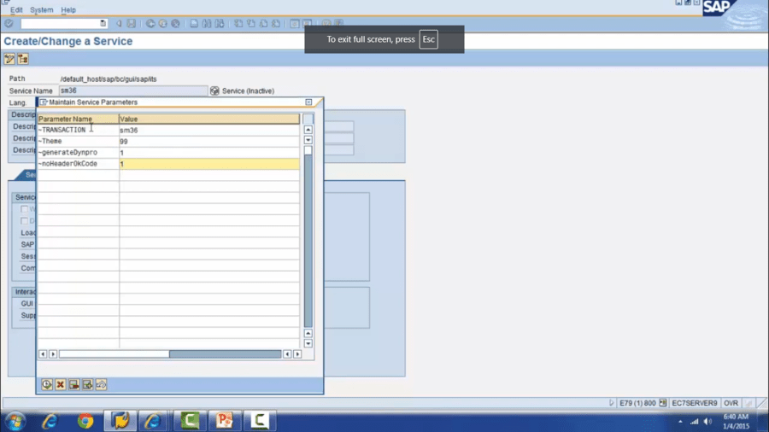The width and height of the screenshot is (769, 432).
Task: Click the green Back arrow icon in toolbar
Action: [x=150, y=24]
